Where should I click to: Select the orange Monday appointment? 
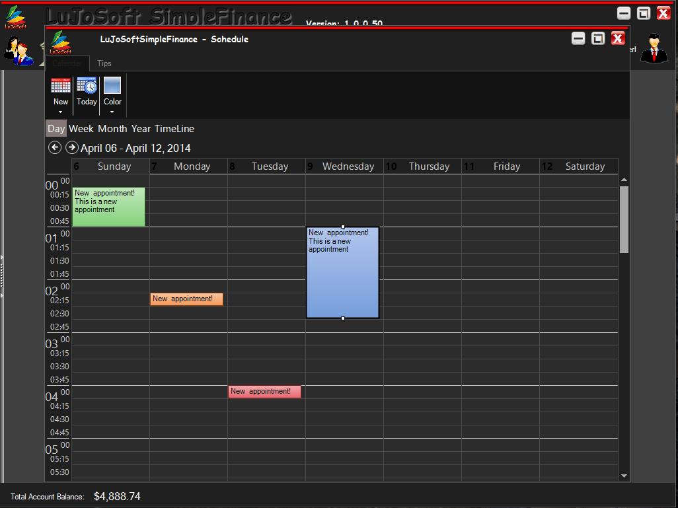coord(186,299)
